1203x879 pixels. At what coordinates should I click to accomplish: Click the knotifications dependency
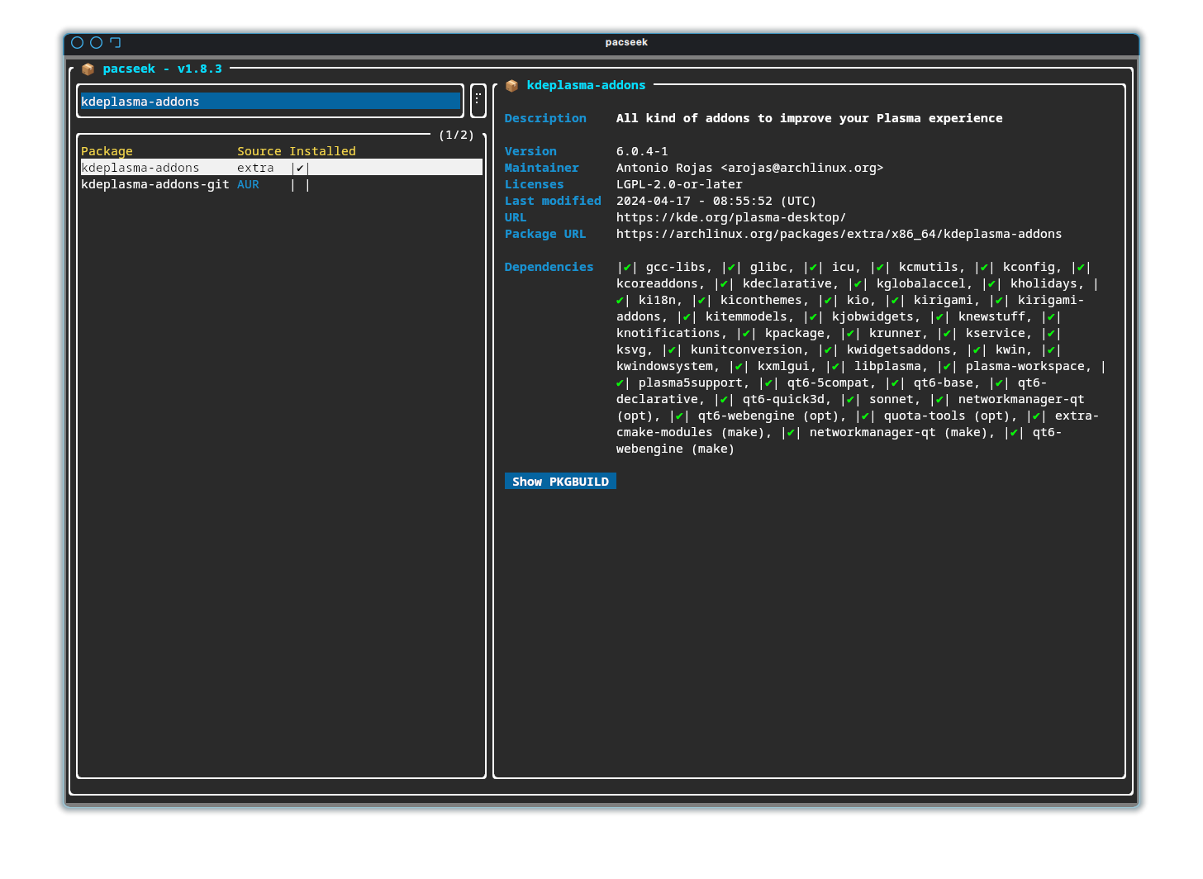(x=668, y=333)
